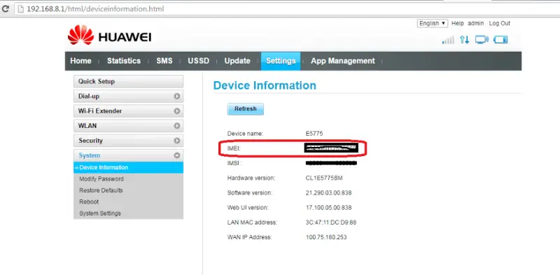560x275 pixels.
Task: Click the connected devices monitor icon
Action: [482, 40]
